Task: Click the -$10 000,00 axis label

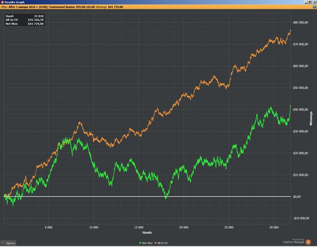Action: click(301, 218)
